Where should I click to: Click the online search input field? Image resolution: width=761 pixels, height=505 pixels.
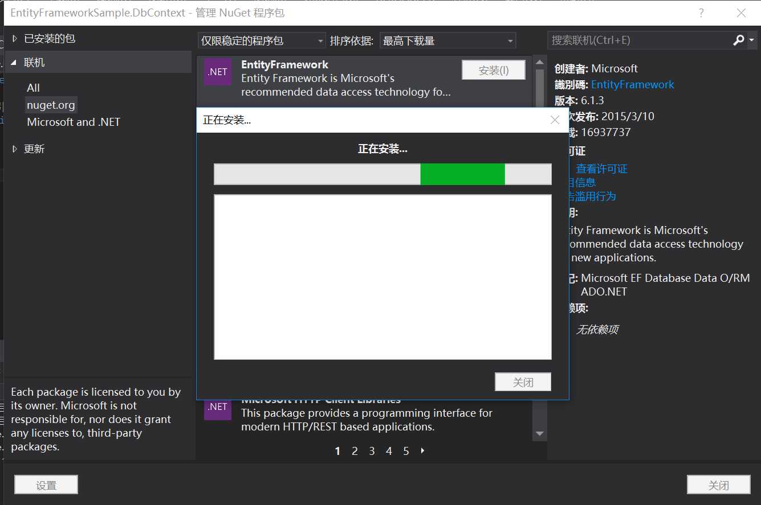pos(640,40)
